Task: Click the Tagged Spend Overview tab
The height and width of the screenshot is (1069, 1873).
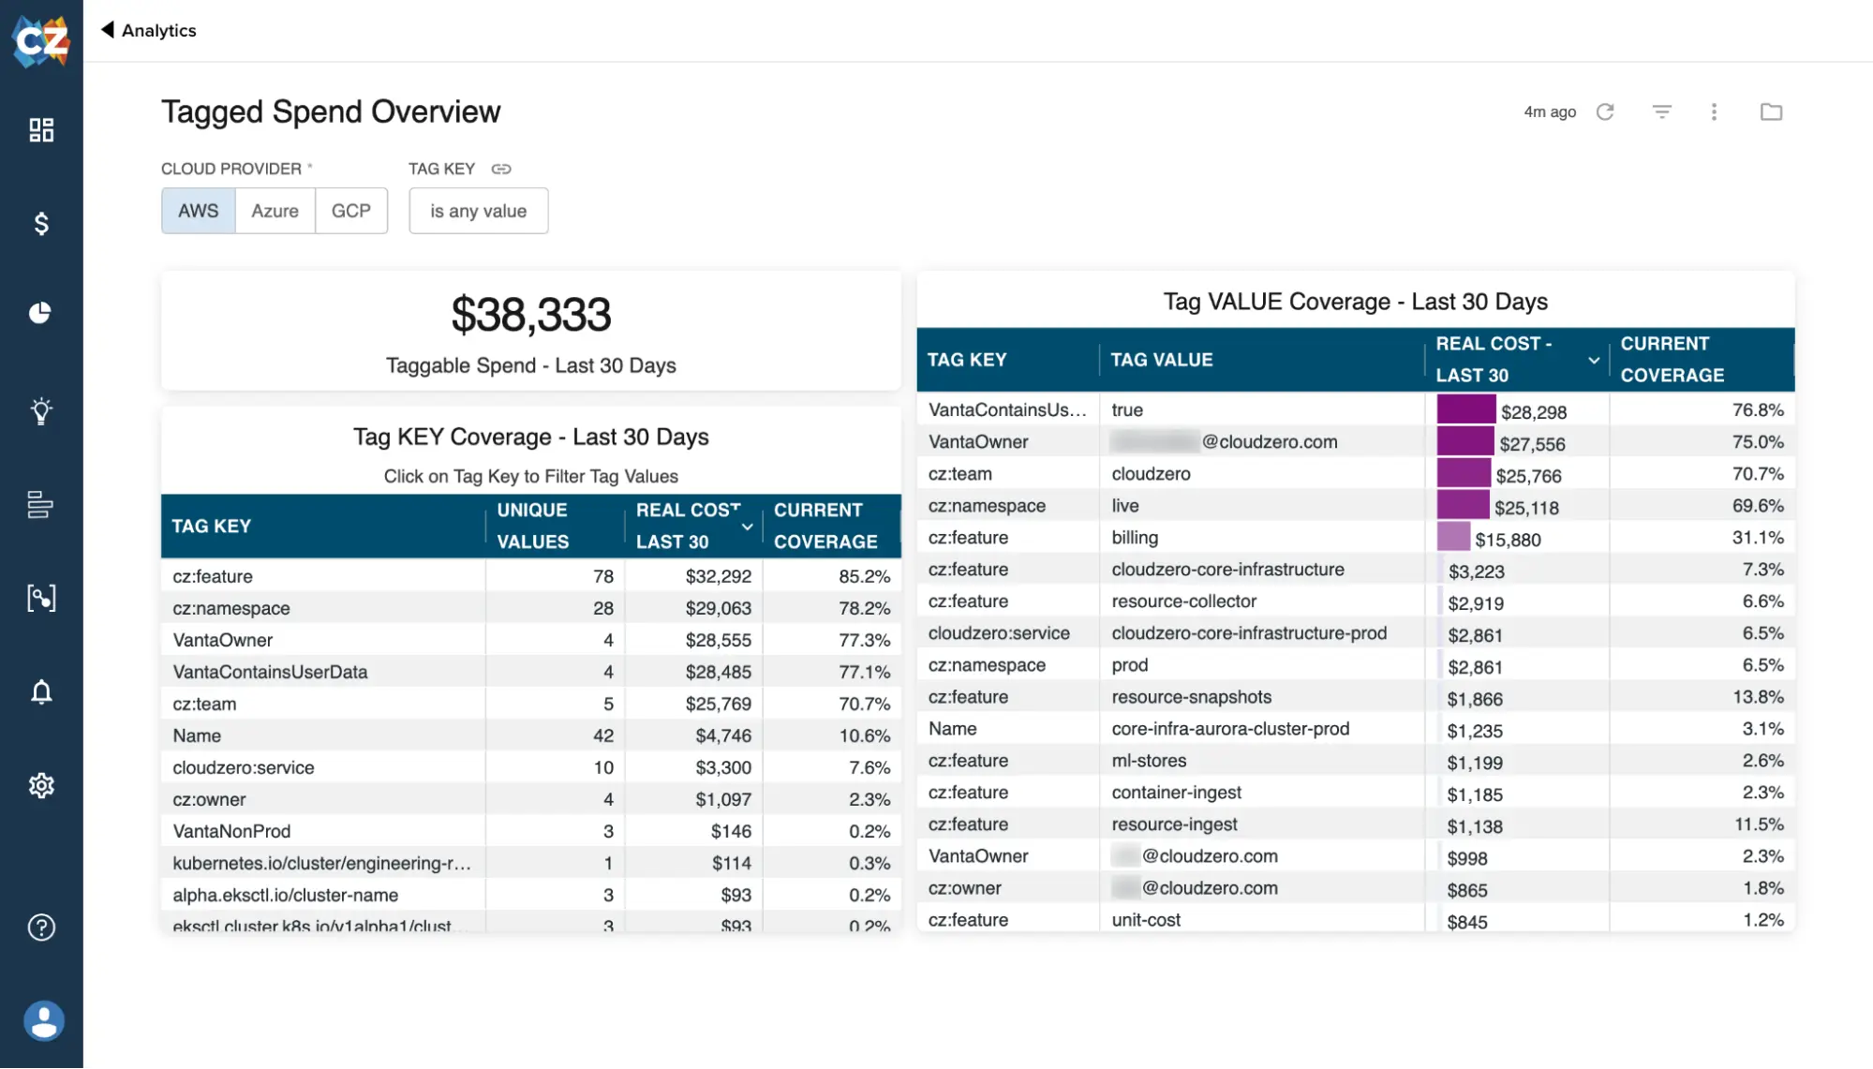Action: (x=331, y=111)
